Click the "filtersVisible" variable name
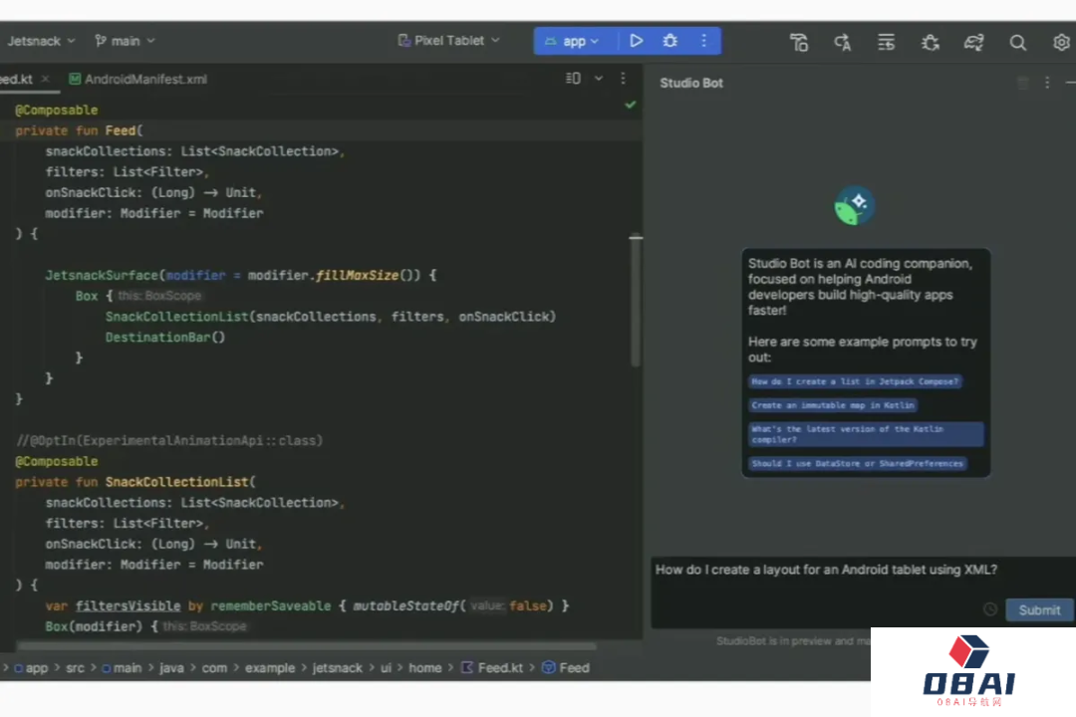Screen dimensions: 1076x717 point(128,605)
